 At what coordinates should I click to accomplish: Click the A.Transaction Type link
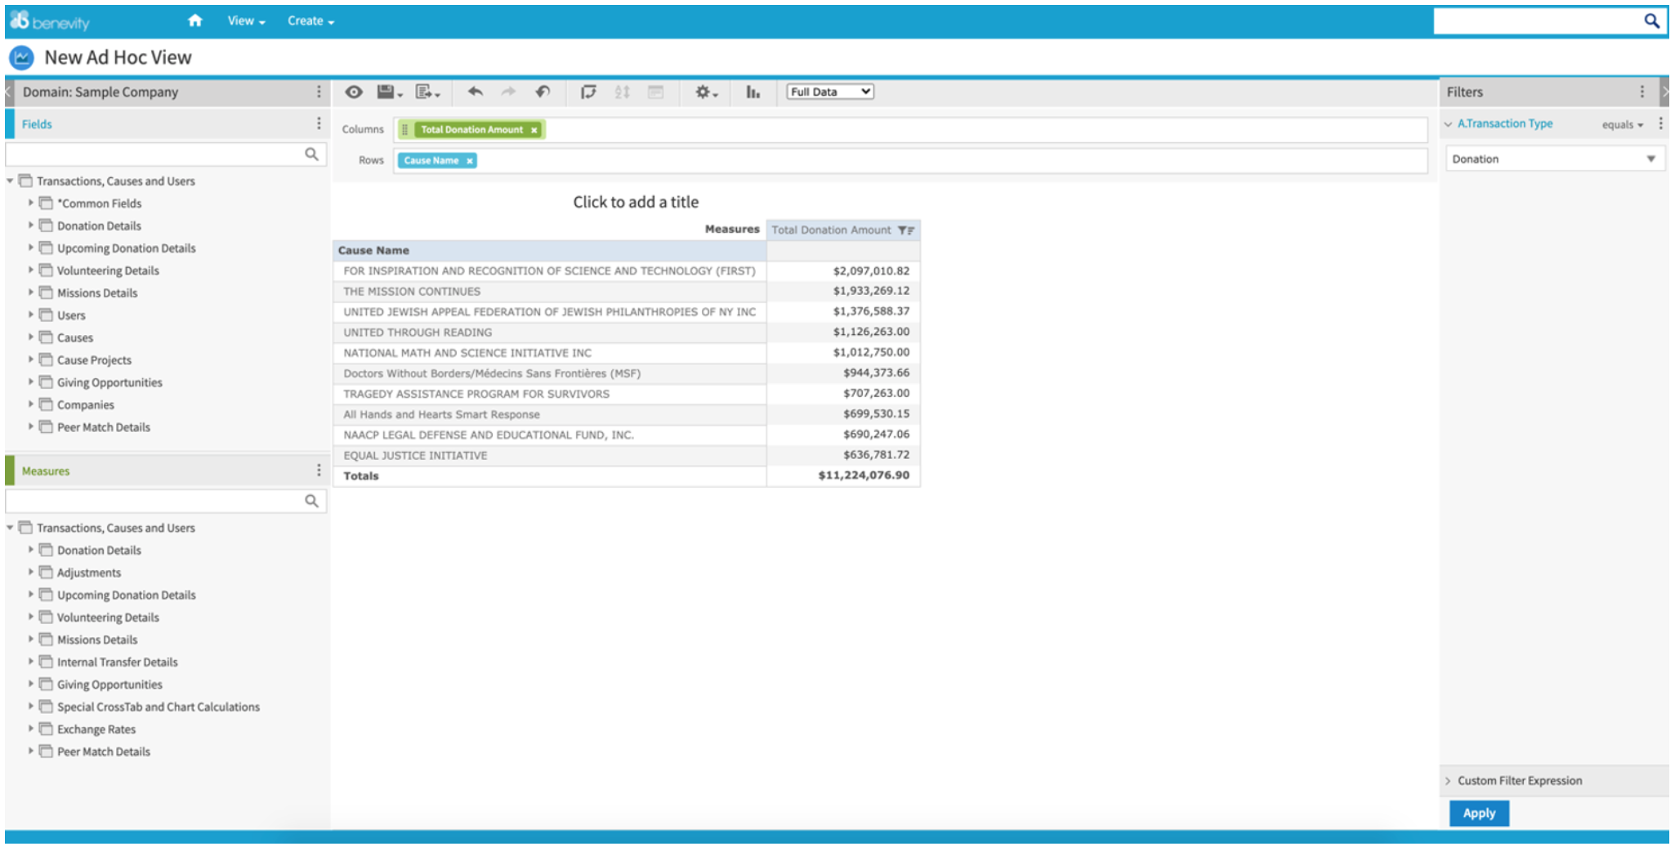click(1505, 124)
